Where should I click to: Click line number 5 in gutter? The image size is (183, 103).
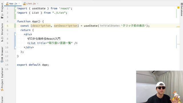pyautogui.click(x=7, y=26)
